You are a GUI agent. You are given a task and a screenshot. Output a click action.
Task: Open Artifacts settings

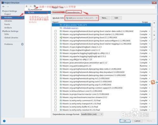click(x=8, y=28)
